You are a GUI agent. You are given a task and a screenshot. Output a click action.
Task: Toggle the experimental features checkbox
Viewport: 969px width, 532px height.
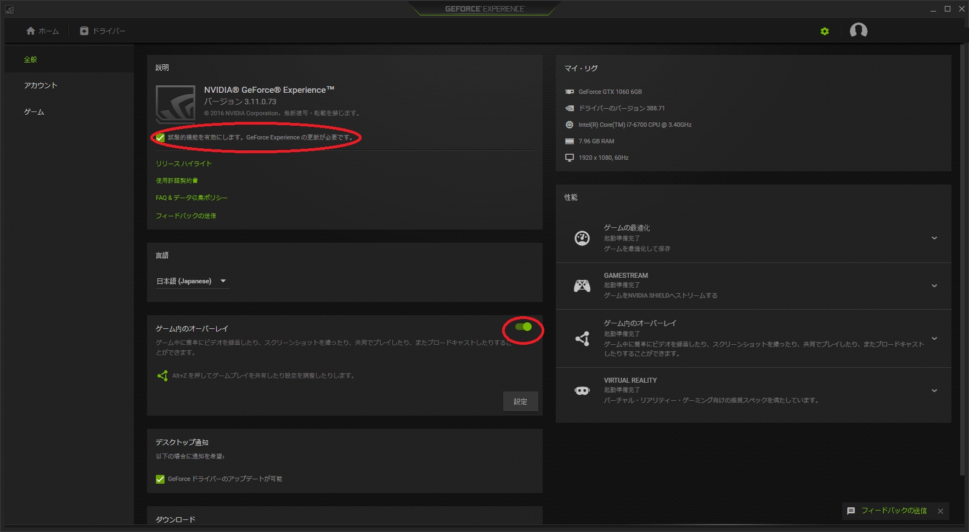pos(160,137)
